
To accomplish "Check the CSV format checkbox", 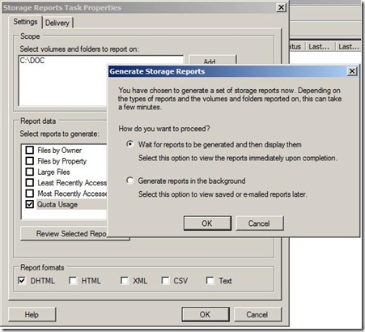I will coord(165,280).
